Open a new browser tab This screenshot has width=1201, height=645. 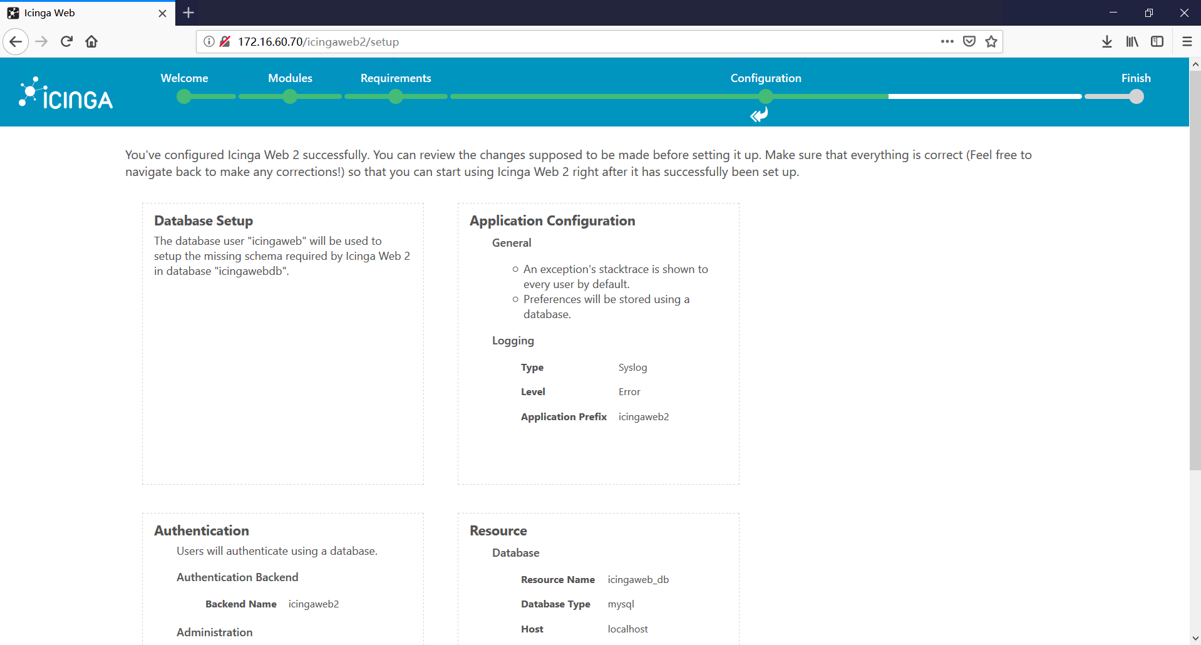click(x=188, y=13)
